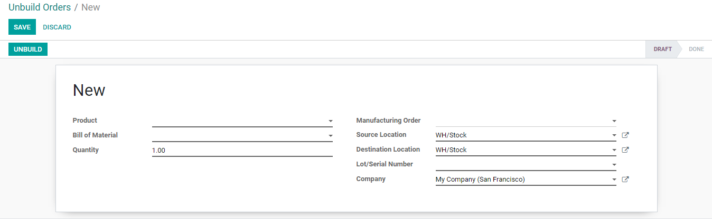Expand the Manufacturing Order dropdown arrow
The width and height of the screenshot is (712, 219).
pos(614,121)
